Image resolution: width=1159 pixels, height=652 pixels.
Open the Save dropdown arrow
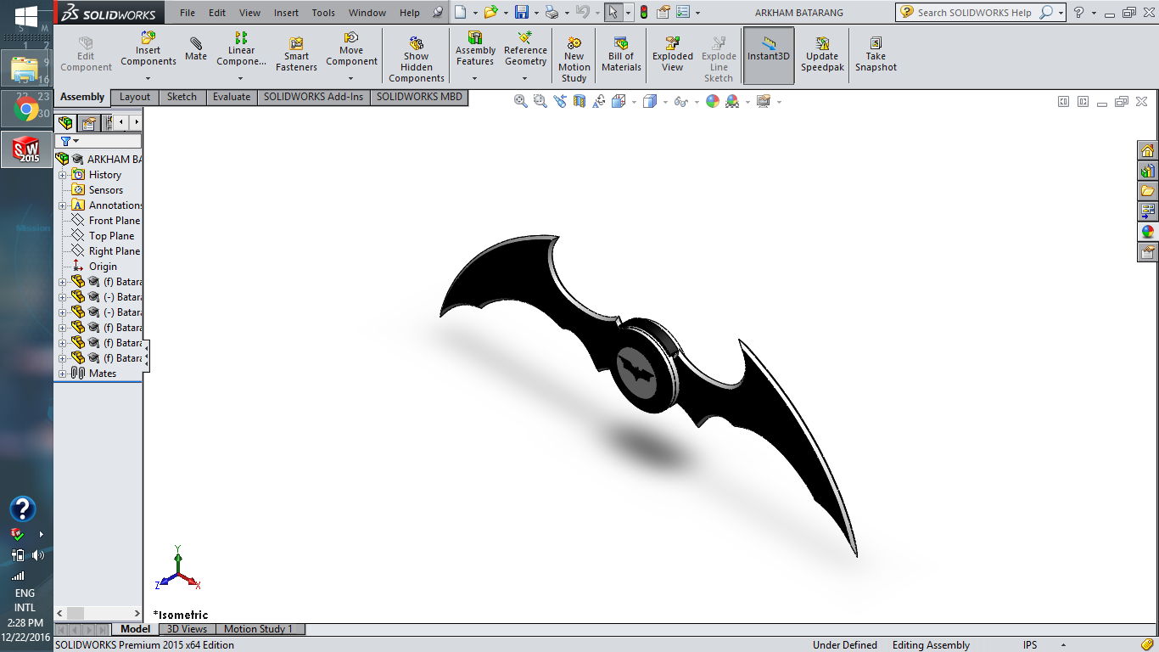[536, 13]
